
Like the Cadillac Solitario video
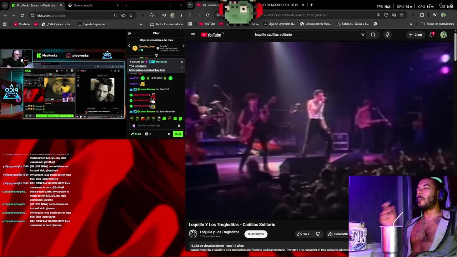coord(303,234)
